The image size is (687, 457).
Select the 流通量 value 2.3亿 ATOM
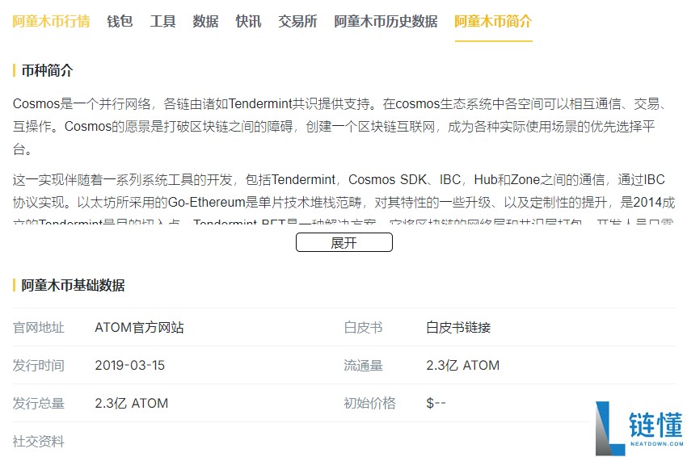(x=462, y=366)
